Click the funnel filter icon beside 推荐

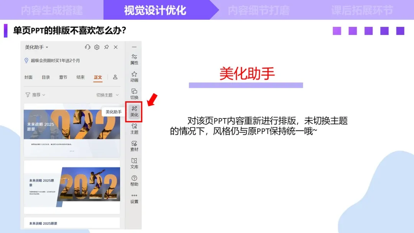(28, 95)
